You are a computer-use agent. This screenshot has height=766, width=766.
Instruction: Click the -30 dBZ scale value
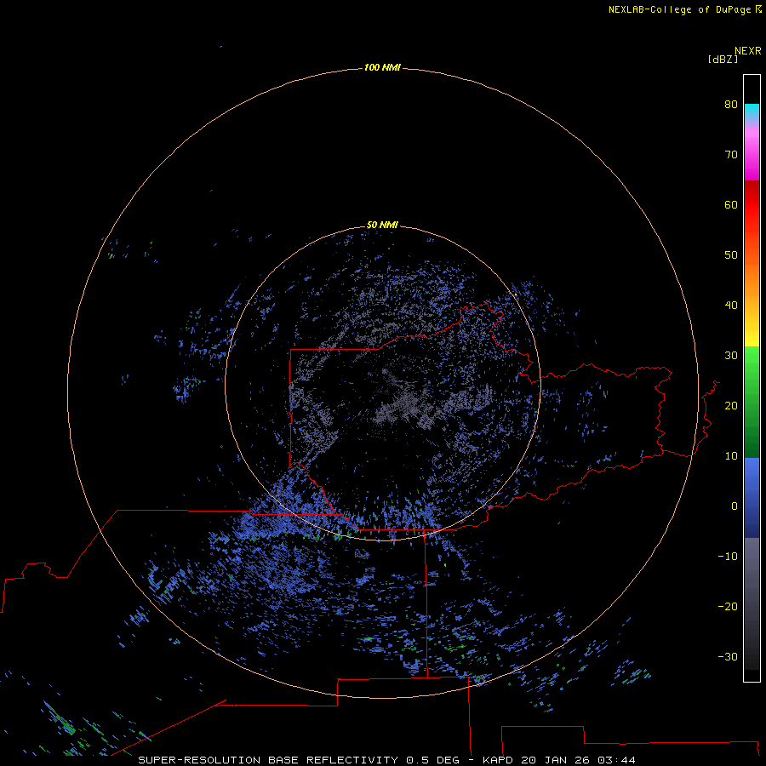click(728, 656)
